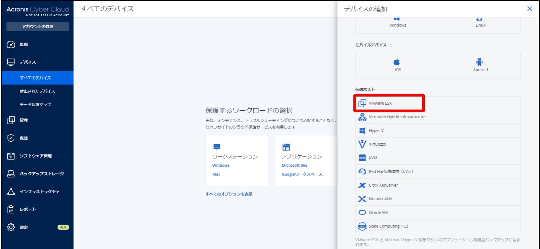Click the アカウントの管理 button
The image size is (540, 249).
click(38, 27)
